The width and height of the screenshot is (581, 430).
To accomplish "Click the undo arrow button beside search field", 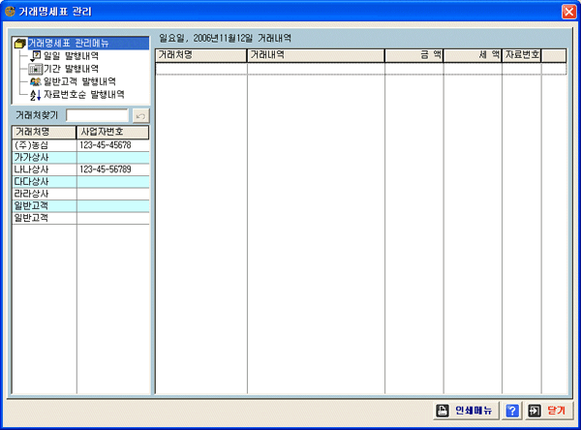I will tap(140, 116).
